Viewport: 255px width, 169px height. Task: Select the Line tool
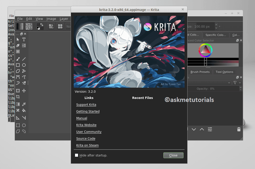point(24,59)
